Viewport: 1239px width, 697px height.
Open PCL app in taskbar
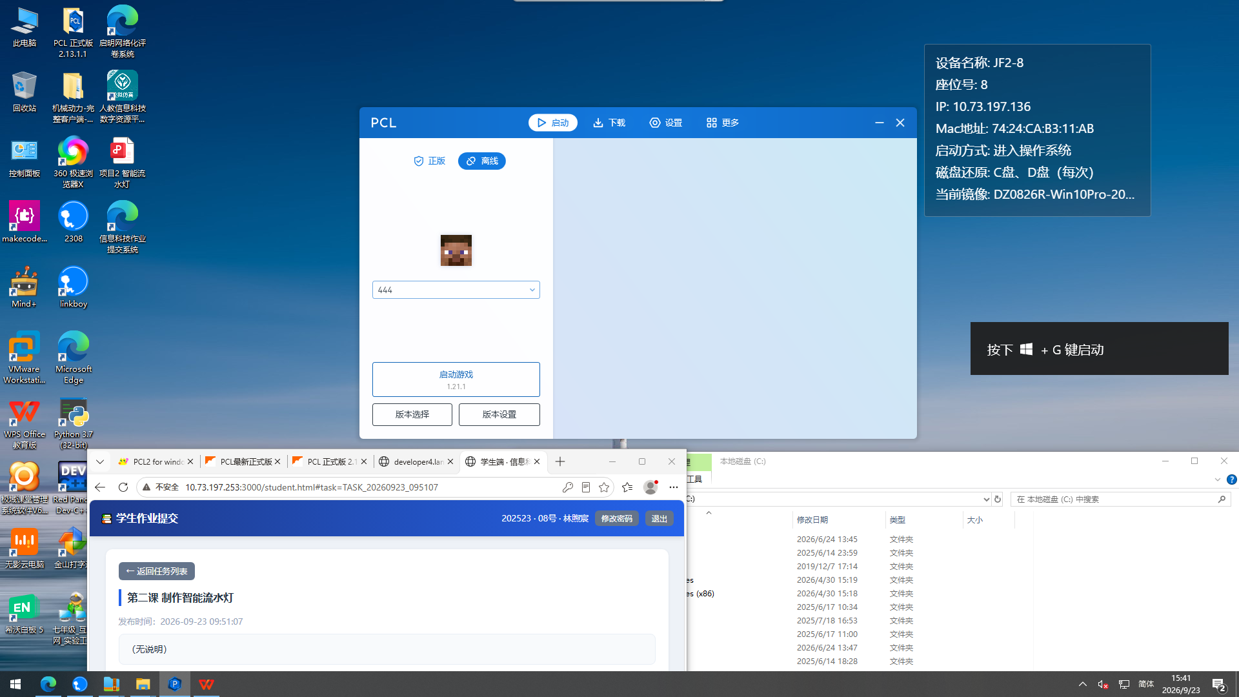175,684
